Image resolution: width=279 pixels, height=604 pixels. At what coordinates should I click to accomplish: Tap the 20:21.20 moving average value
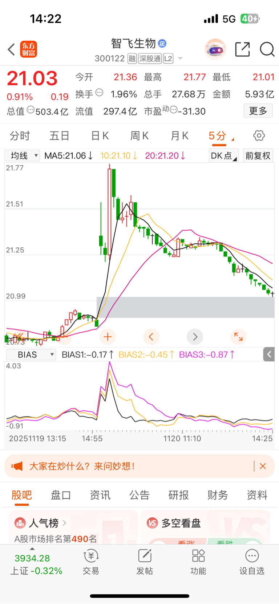point(165,156)
